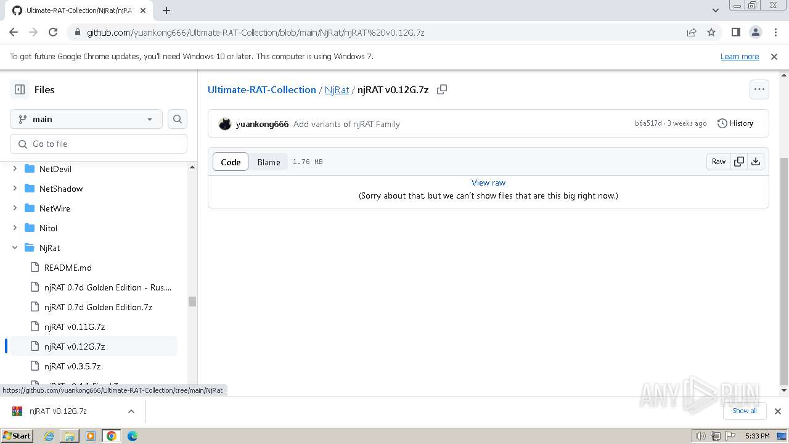Open commit b6a517d link

648,123
